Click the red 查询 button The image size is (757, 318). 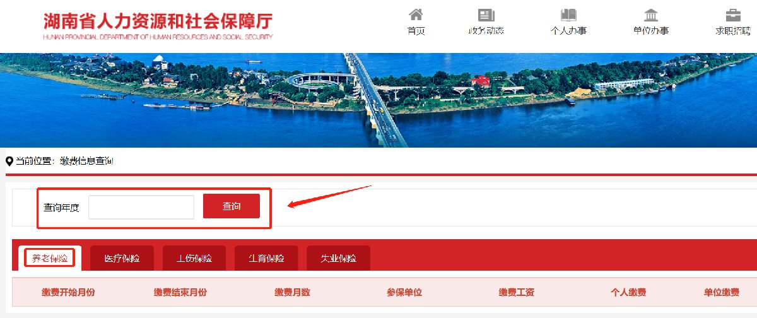click(232, 206)
